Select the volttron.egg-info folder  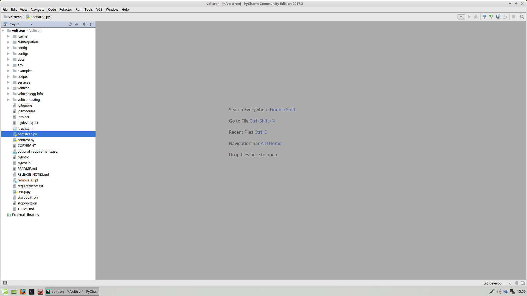30,94
